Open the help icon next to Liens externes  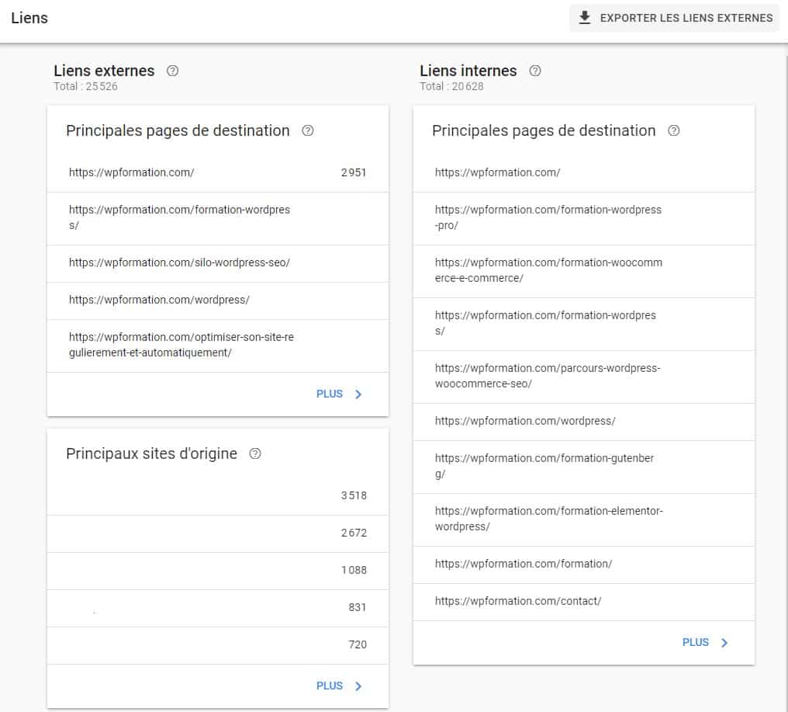tap(172, 70)
